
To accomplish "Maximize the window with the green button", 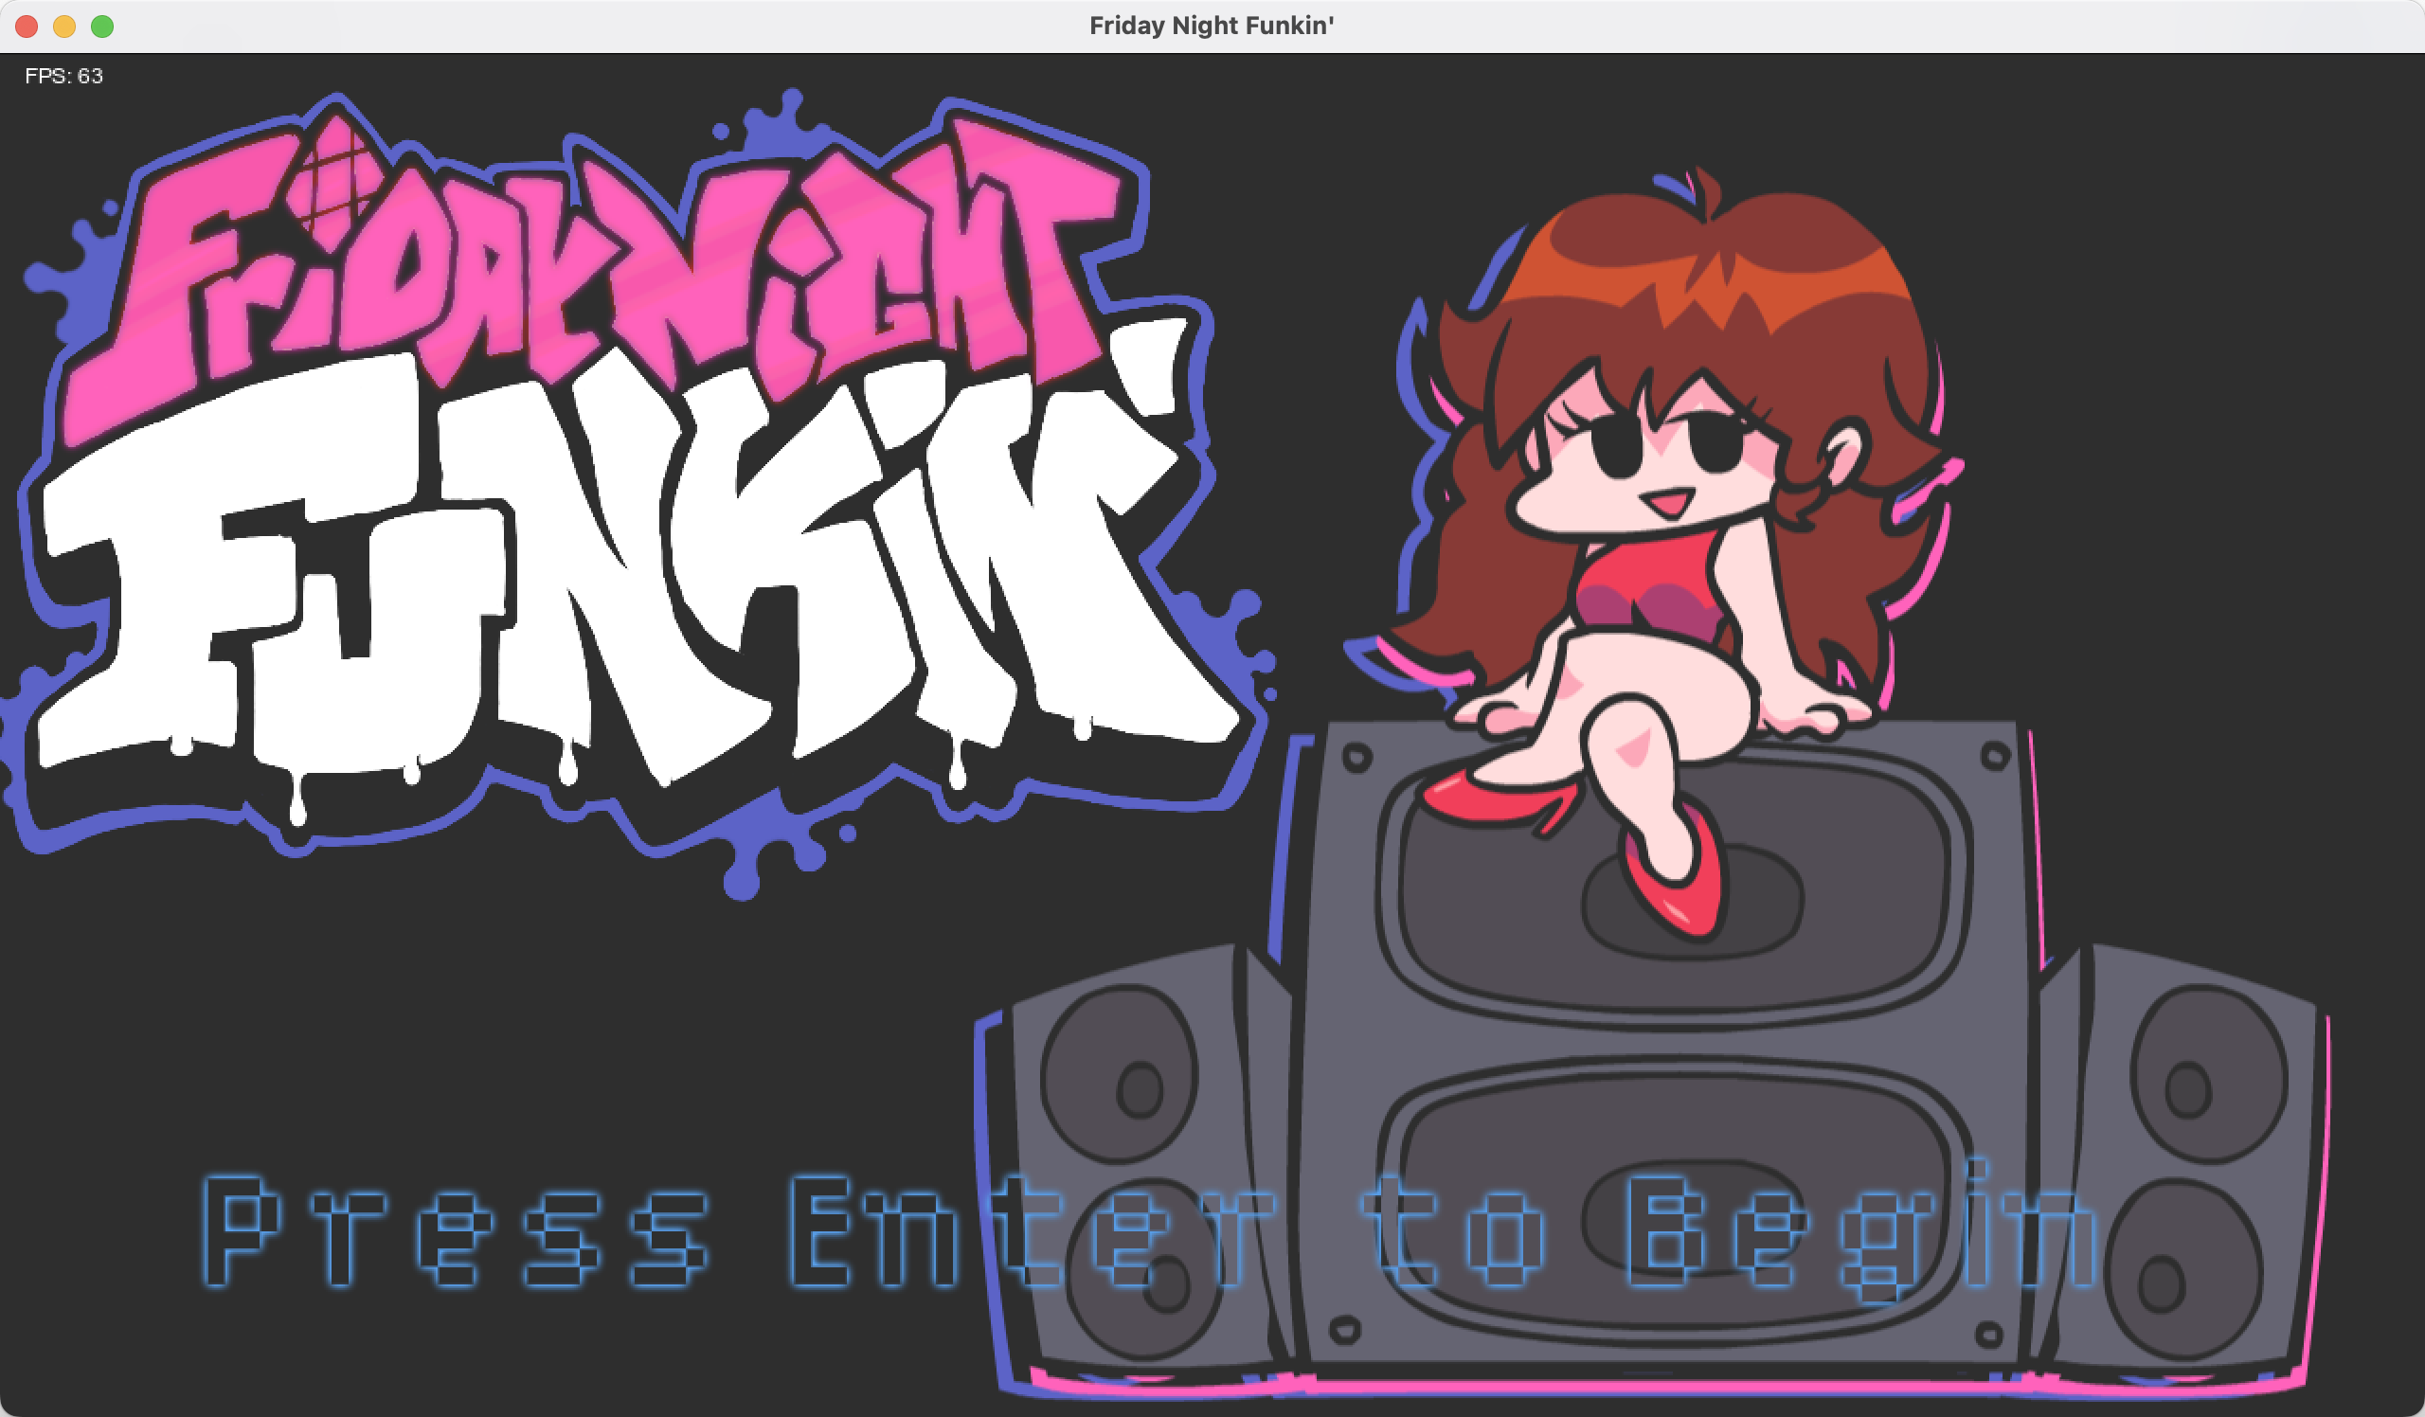I will click(102, 26).
